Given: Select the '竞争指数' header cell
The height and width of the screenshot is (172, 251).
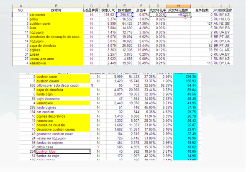Looking at the screenshot, I should tap(199, 10).
